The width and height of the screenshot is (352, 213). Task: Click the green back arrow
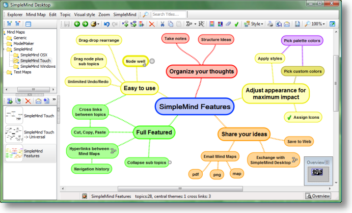77,24
